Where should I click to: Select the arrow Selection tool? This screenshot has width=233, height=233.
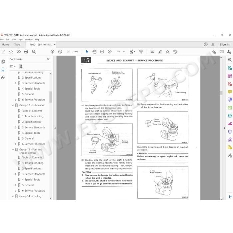coord(87,52)
